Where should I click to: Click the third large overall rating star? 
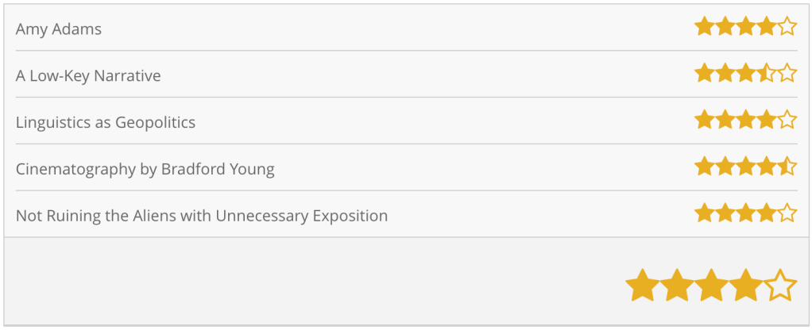point(711,286)
